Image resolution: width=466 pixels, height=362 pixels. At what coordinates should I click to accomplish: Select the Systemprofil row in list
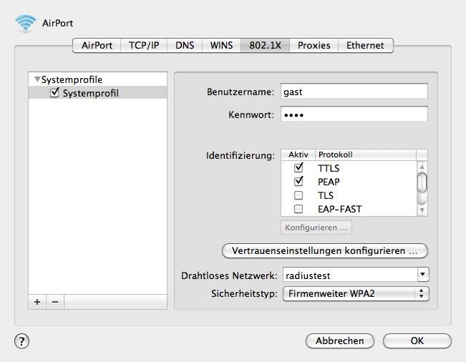98,93
